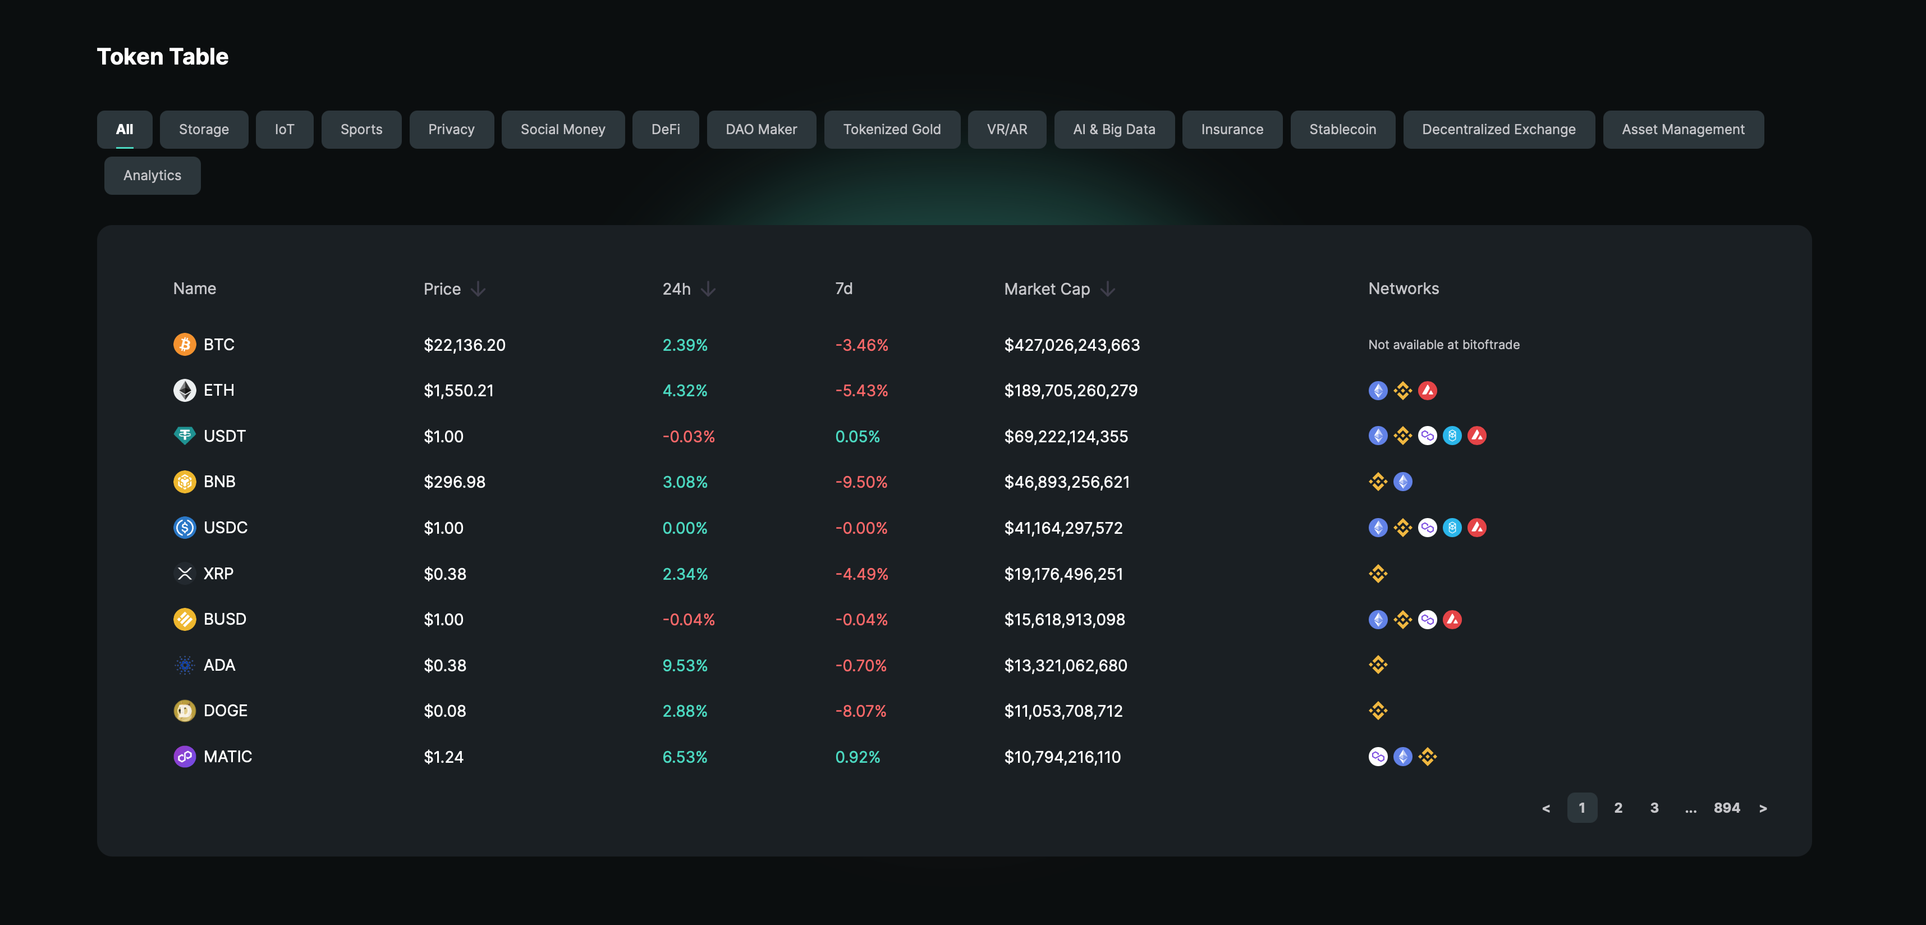The image size is (1926, 925).
Task: Sort by 24h change arrow
Action: 708,290
